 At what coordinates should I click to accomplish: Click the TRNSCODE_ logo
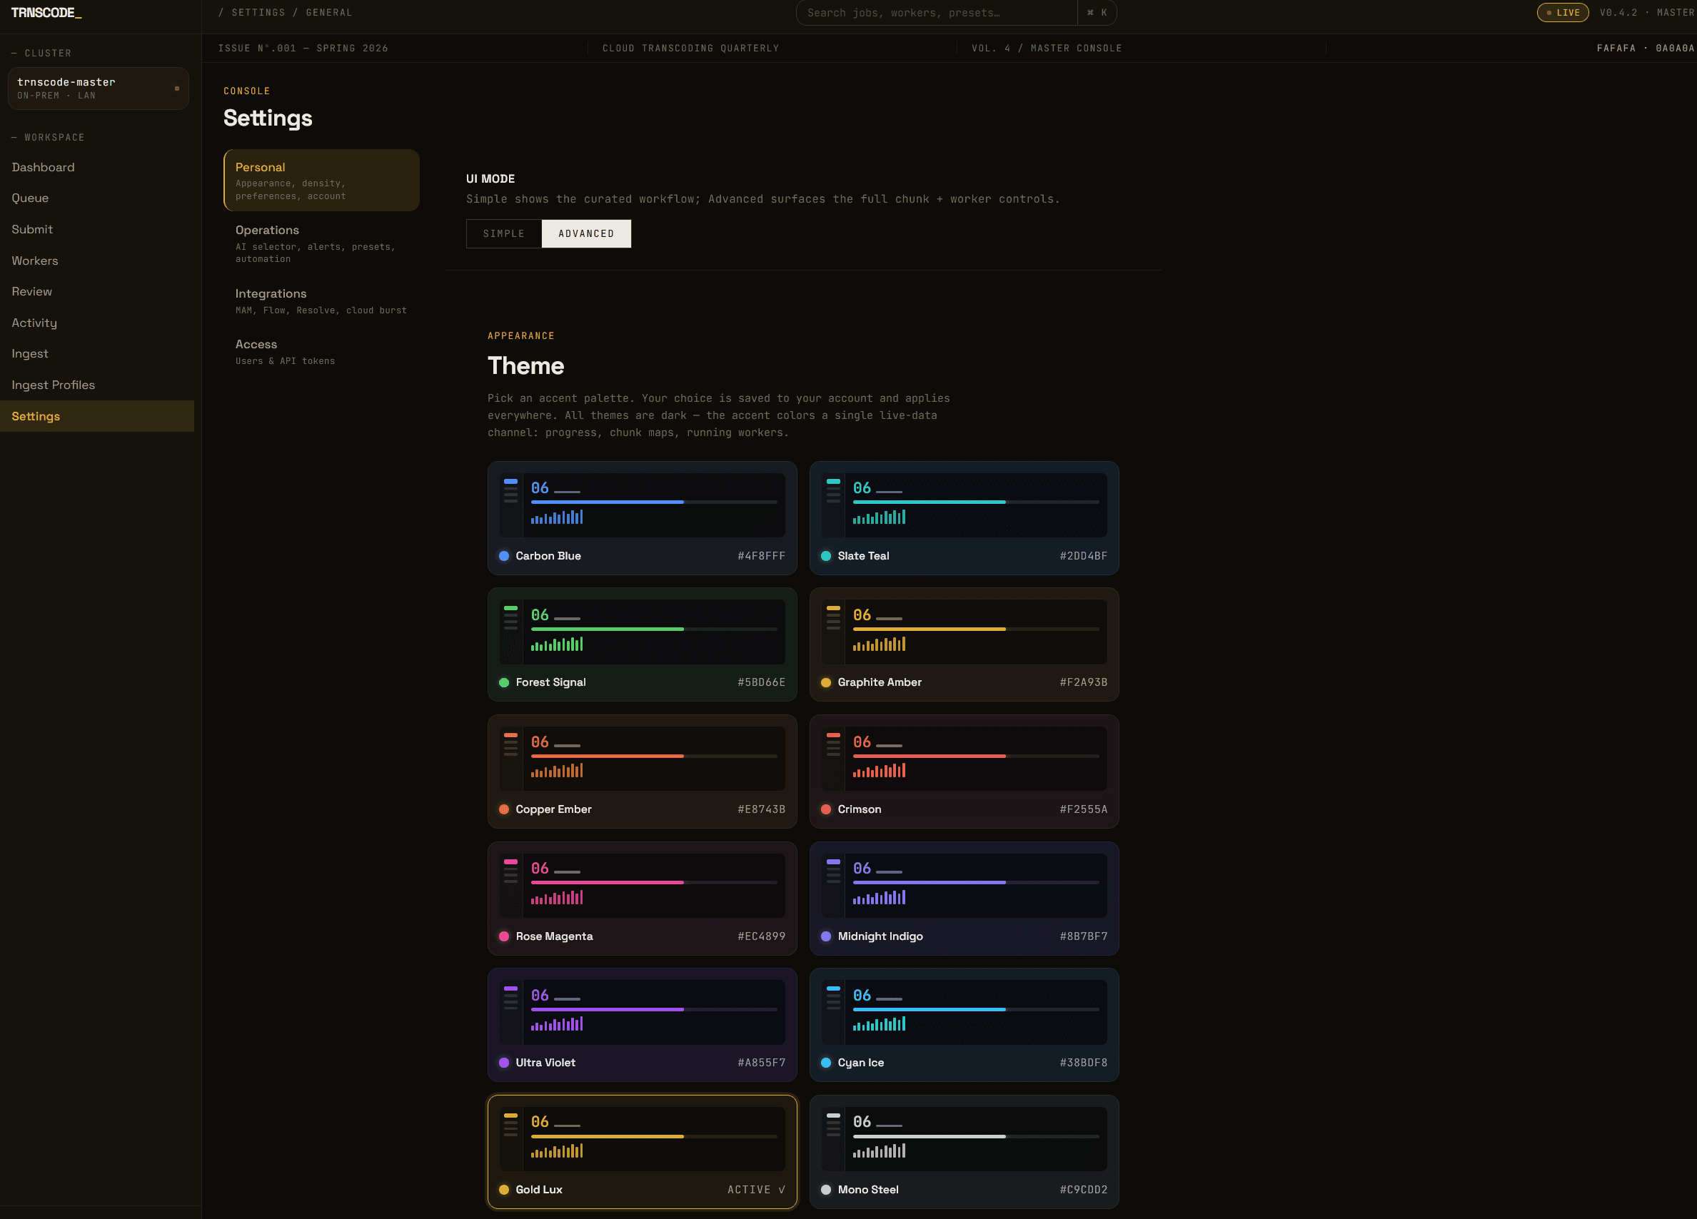(46, 13)
